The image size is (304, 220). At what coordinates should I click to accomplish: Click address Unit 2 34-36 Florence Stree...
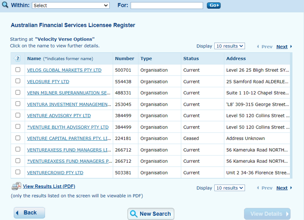(258, 173)
